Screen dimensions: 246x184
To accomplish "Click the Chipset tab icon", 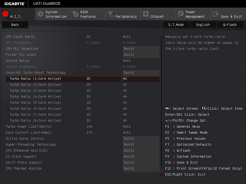I will [x=146, y=14].
